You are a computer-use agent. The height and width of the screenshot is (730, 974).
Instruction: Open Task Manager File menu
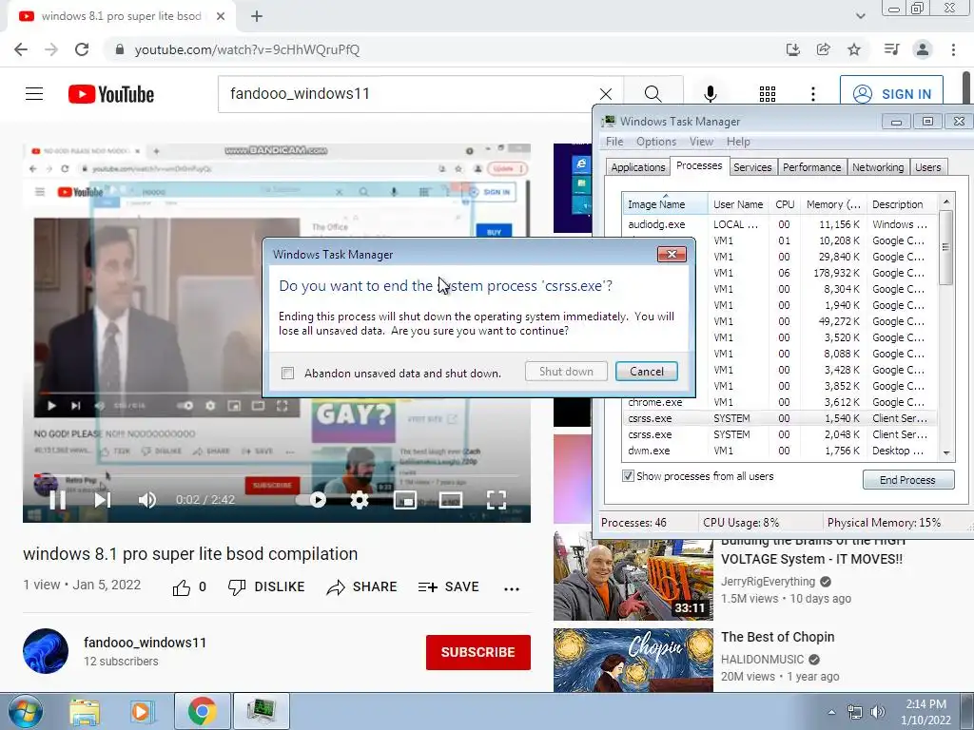click(x=614, y=142)
